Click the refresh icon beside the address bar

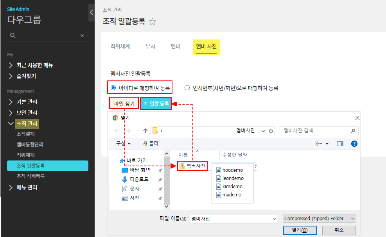tap(272, 131)
